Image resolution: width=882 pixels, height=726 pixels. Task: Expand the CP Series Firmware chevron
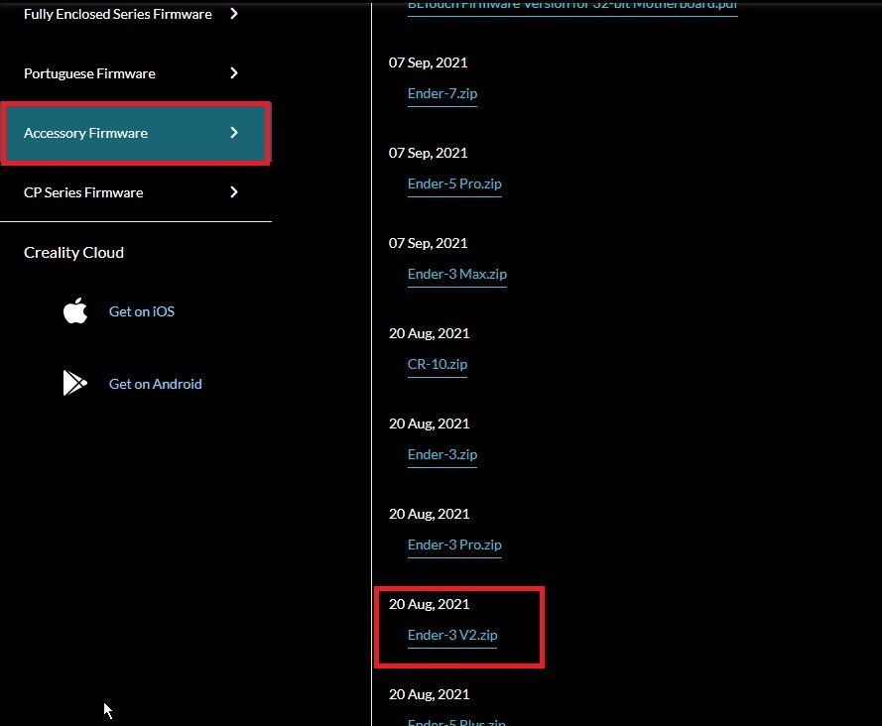234,192
